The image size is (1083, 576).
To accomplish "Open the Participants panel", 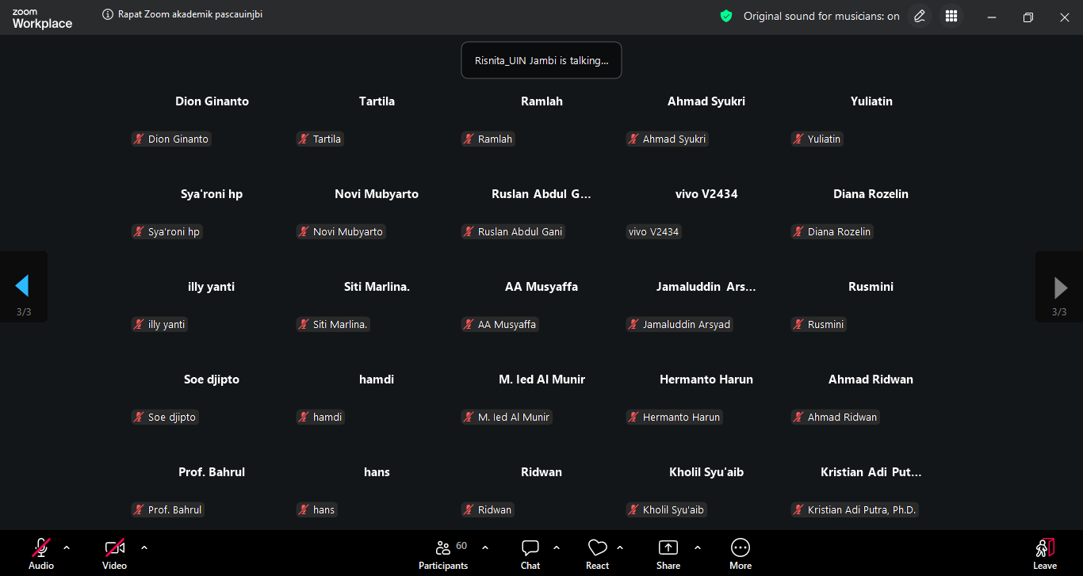I will (443, 553).
